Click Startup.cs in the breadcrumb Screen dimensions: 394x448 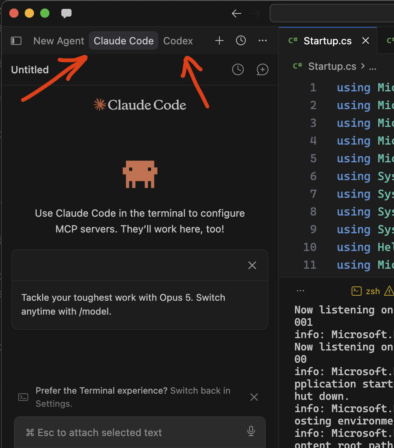(332, 66)
